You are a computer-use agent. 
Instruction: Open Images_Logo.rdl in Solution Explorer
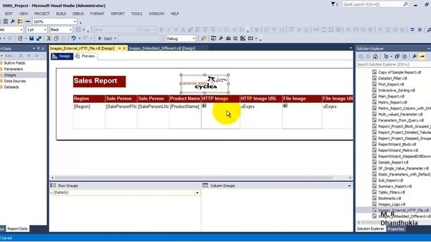(x=392, y=204)
